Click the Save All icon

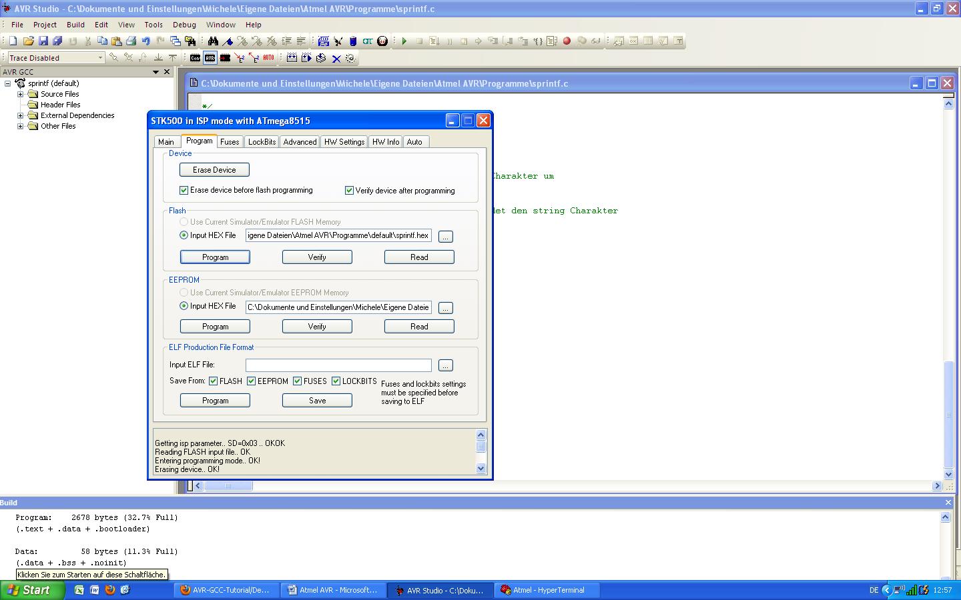(58, 41)
